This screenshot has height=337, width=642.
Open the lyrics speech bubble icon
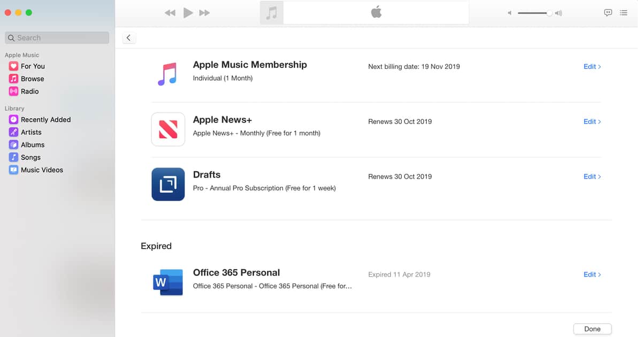click(608, 13)
